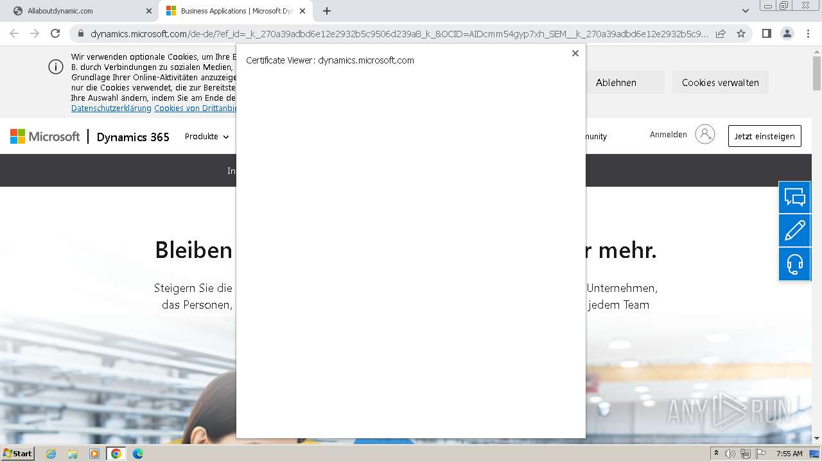Open the Cookies von Drittanbietern link
The width and height of the screenshot is (822, 462).
(x=195, y=108)
